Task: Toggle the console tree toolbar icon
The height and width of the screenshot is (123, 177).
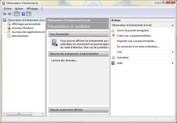Action: tap(17, 14)
